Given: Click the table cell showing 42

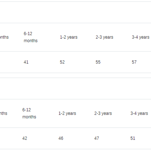Looking at the screenshot, I should point(25,138).
